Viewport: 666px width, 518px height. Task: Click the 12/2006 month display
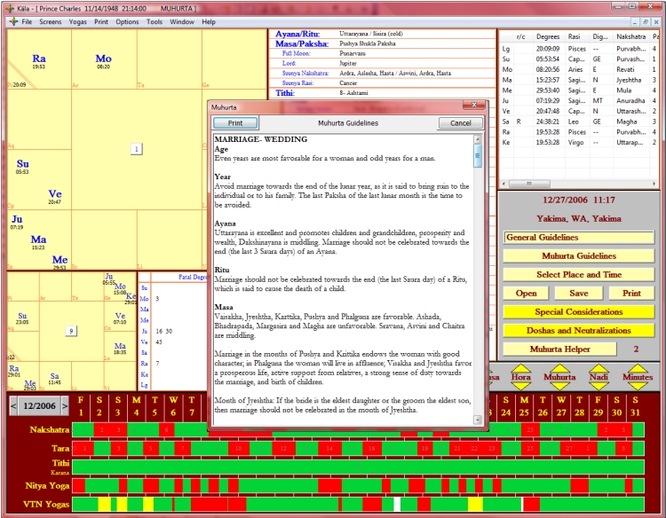[x=39, y=406]
